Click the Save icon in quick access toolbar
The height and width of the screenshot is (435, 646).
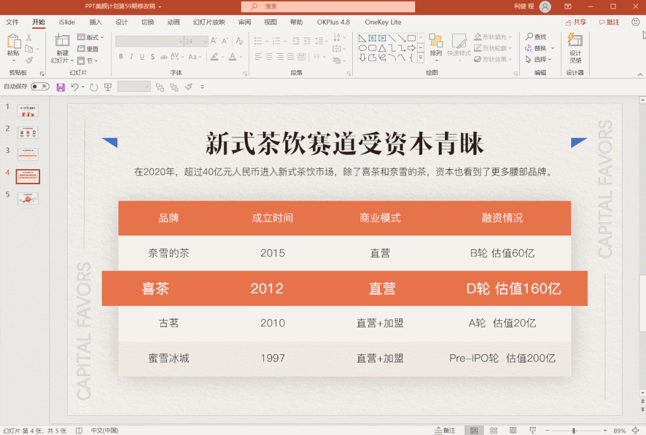coord(60,87)
